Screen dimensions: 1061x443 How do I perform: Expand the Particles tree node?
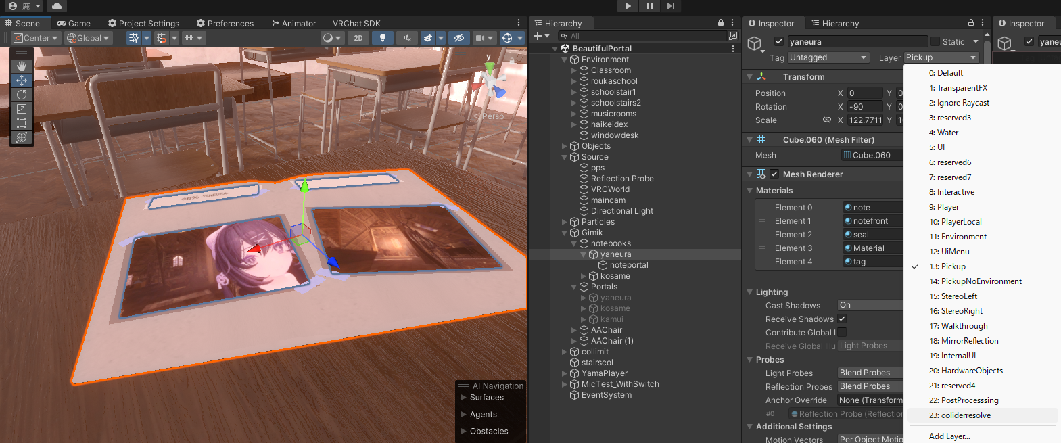click(564, 222)
